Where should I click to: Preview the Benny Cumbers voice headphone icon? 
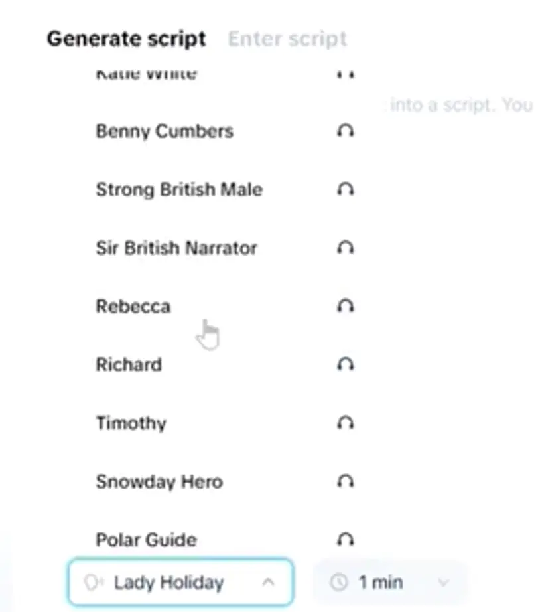click(x=345, y=131)
